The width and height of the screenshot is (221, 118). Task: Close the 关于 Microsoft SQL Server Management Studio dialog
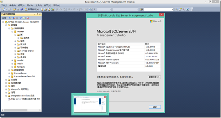coord(161,15)
